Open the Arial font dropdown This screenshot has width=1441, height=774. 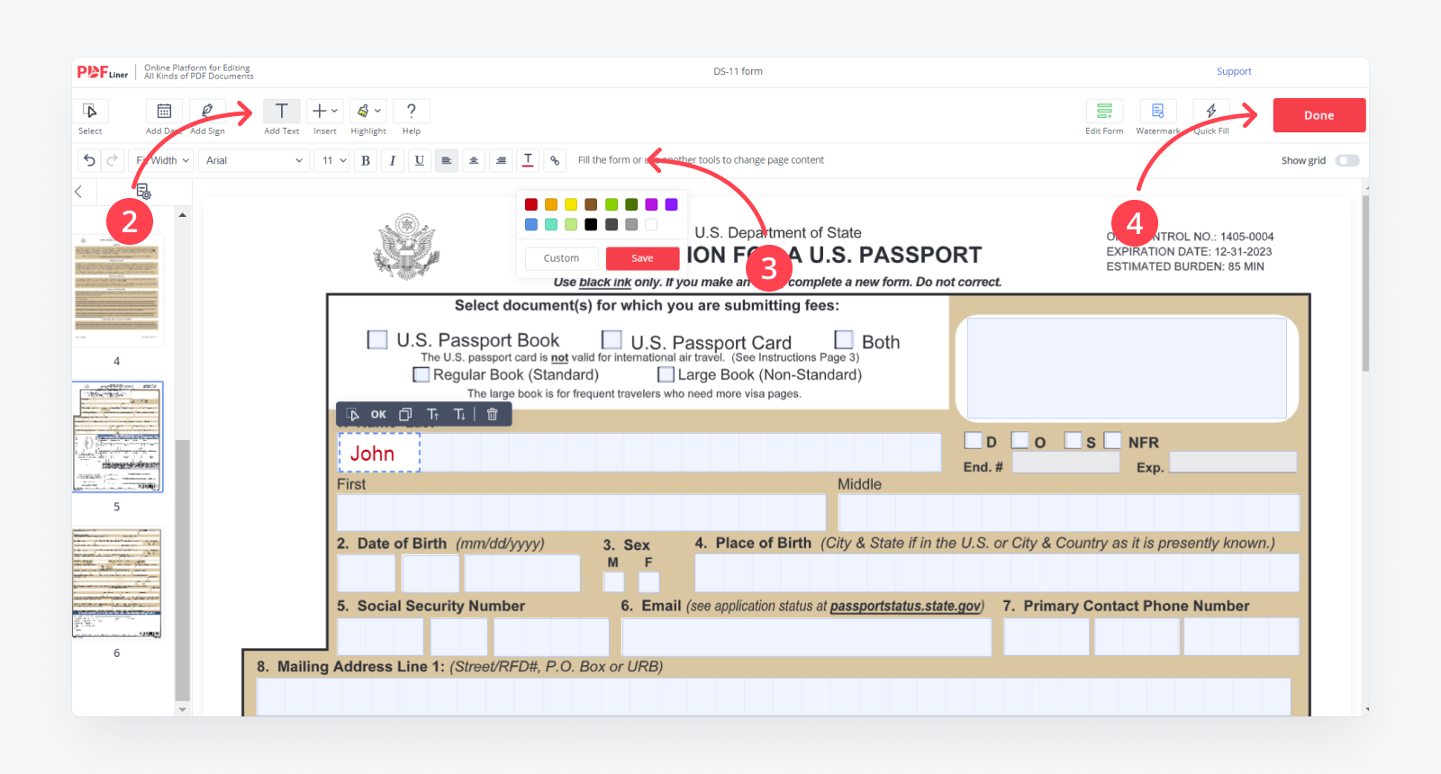coord(254,160)
